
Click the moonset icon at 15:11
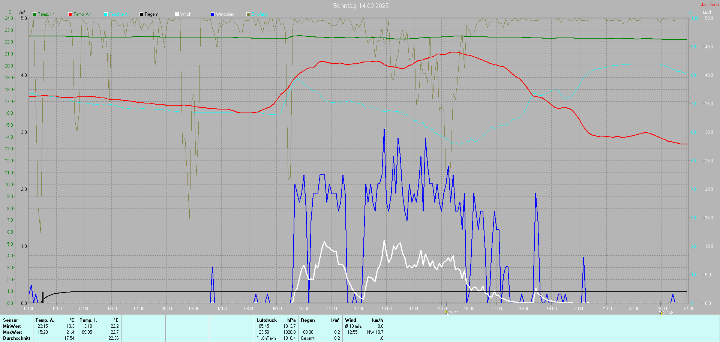pos(446,312)
